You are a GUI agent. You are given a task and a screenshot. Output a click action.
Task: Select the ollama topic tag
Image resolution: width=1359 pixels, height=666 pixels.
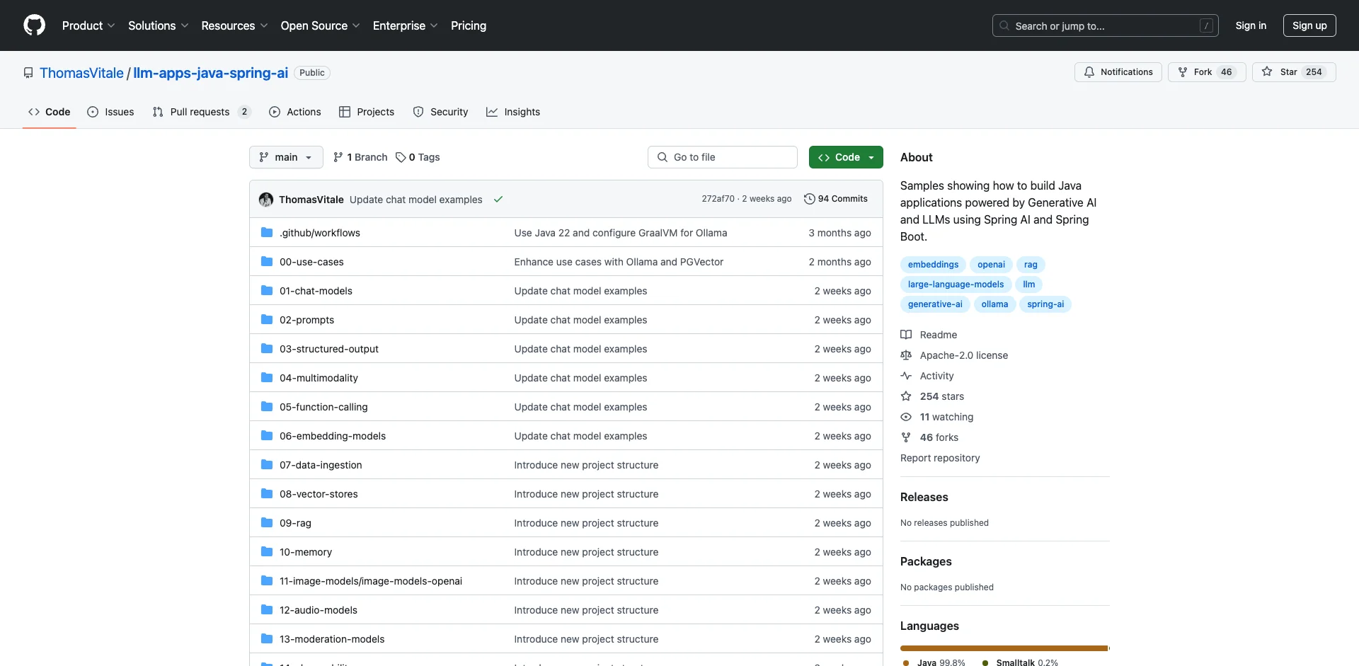[994, 304]
